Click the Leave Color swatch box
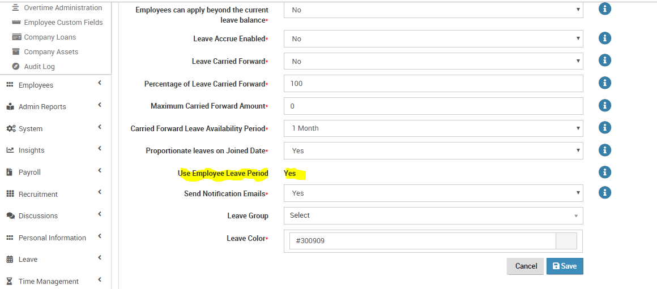The height and width of the screenshot is (289, 657). [x=566, y=241]
